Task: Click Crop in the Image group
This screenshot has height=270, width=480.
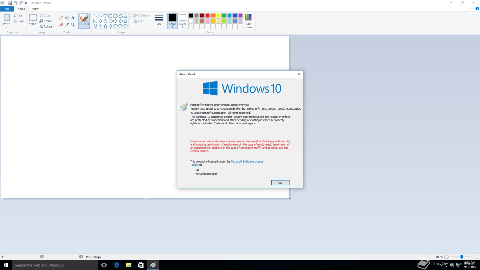Action: (45, 15)
